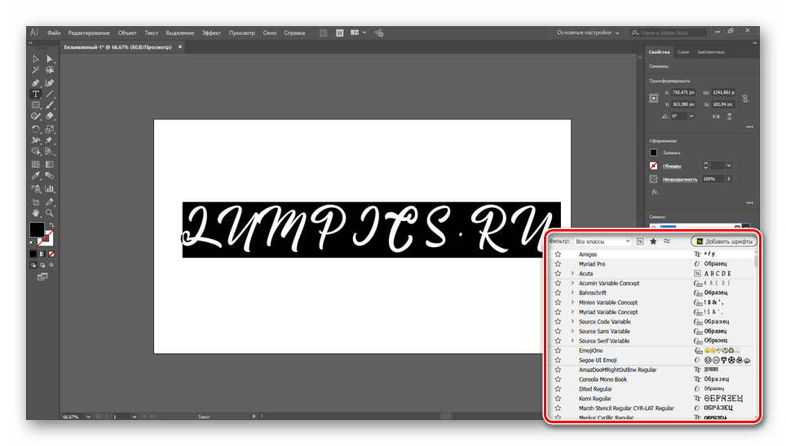Viewport: 786px width, 446px height.
Task: Click the black Заливка fill swatch
Action: 654,152
